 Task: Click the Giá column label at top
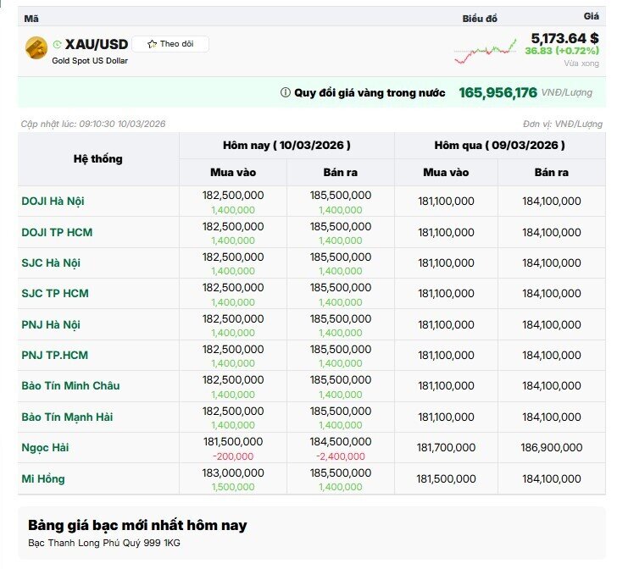(x=591, y=16)
